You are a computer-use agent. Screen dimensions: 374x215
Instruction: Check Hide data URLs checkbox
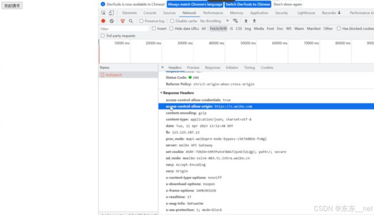point(171,28)
